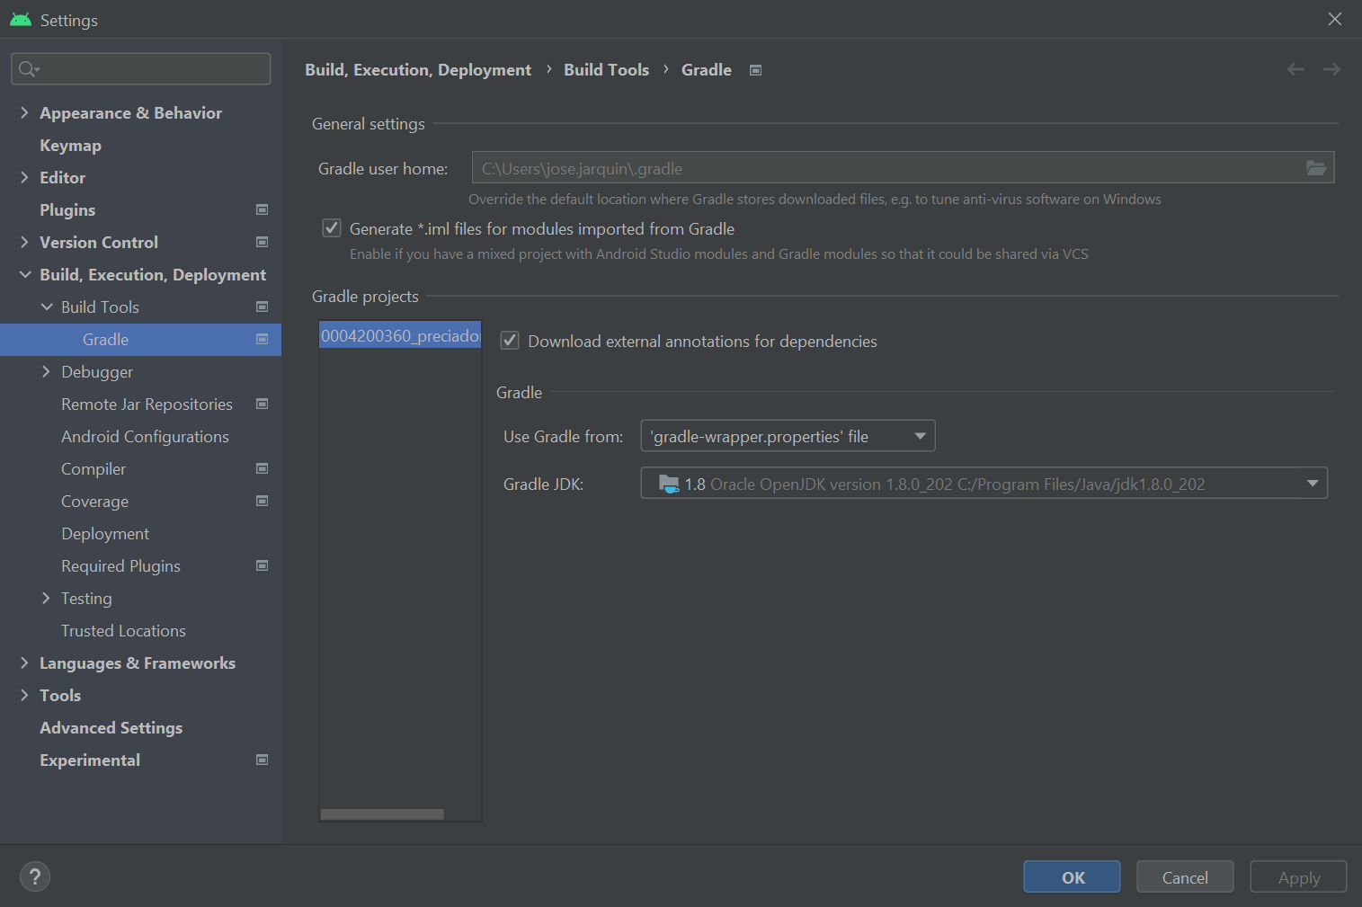Click the project-level icon beside Required Plugins
This screenshot has height=907, width=1362.
pos(263,565)
